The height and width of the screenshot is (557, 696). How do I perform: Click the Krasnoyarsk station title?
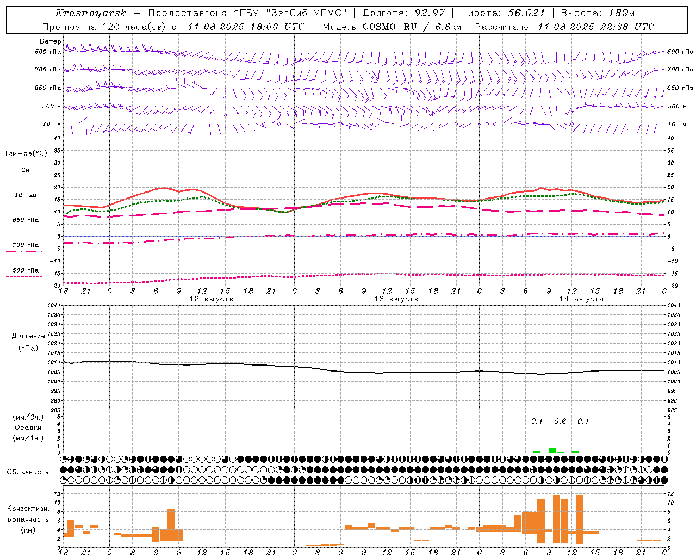coord(90,13)
